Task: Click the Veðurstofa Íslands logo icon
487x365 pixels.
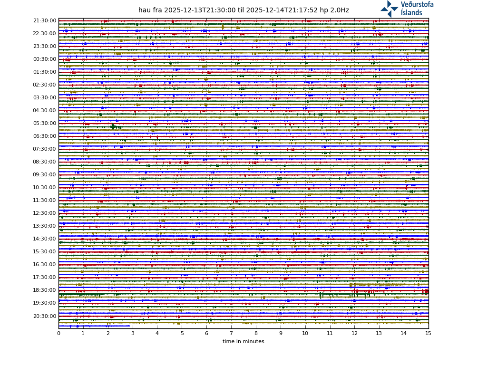Action: (389, 9)
